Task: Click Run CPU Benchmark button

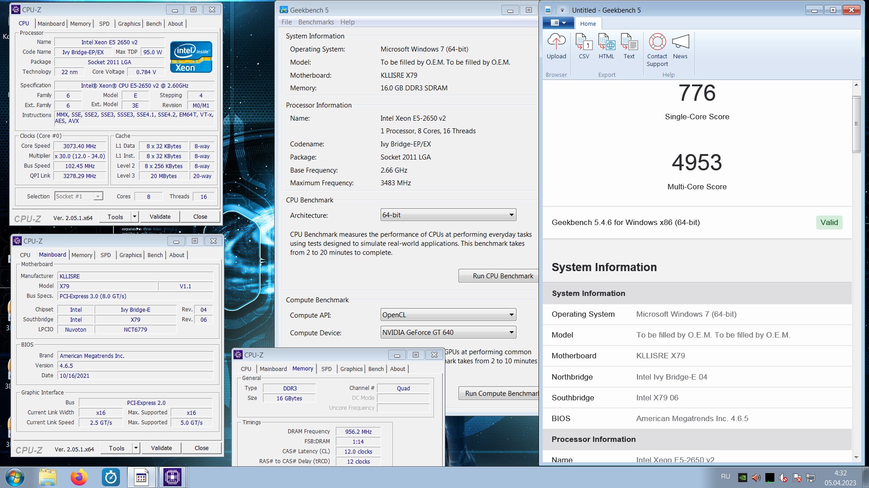Action: [498, 276]
